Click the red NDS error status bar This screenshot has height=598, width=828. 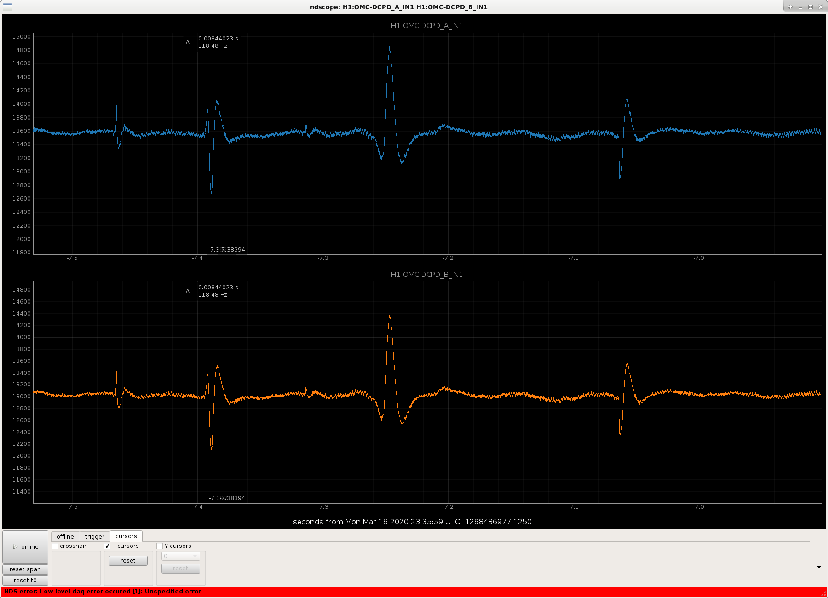click(x=414, y=592)
